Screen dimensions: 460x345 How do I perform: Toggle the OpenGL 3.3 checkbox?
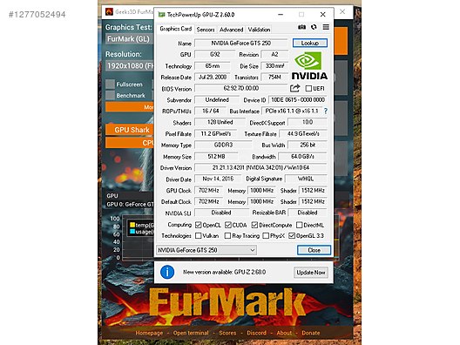[x=292, y=235]
